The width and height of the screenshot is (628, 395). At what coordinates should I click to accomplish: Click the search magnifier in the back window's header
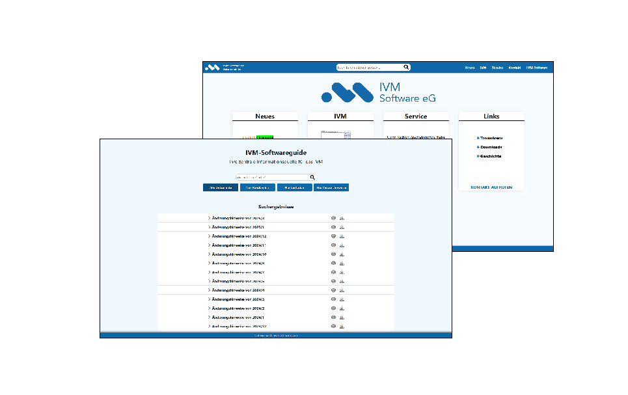pos(406,67)
